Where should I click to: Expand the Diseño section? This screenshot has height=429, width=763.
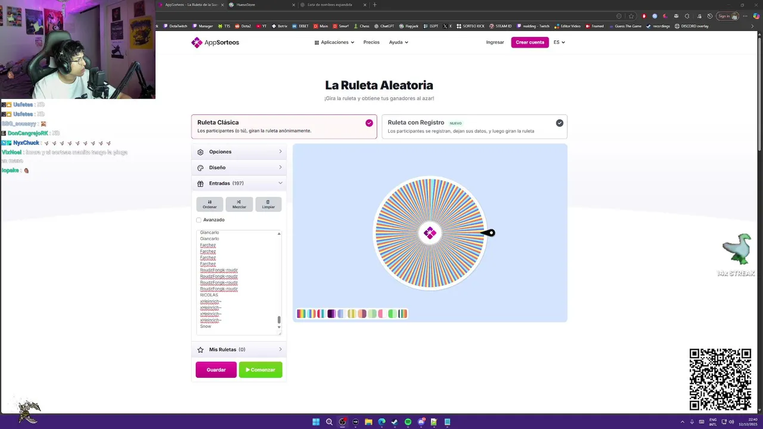(x=239, y=168)
